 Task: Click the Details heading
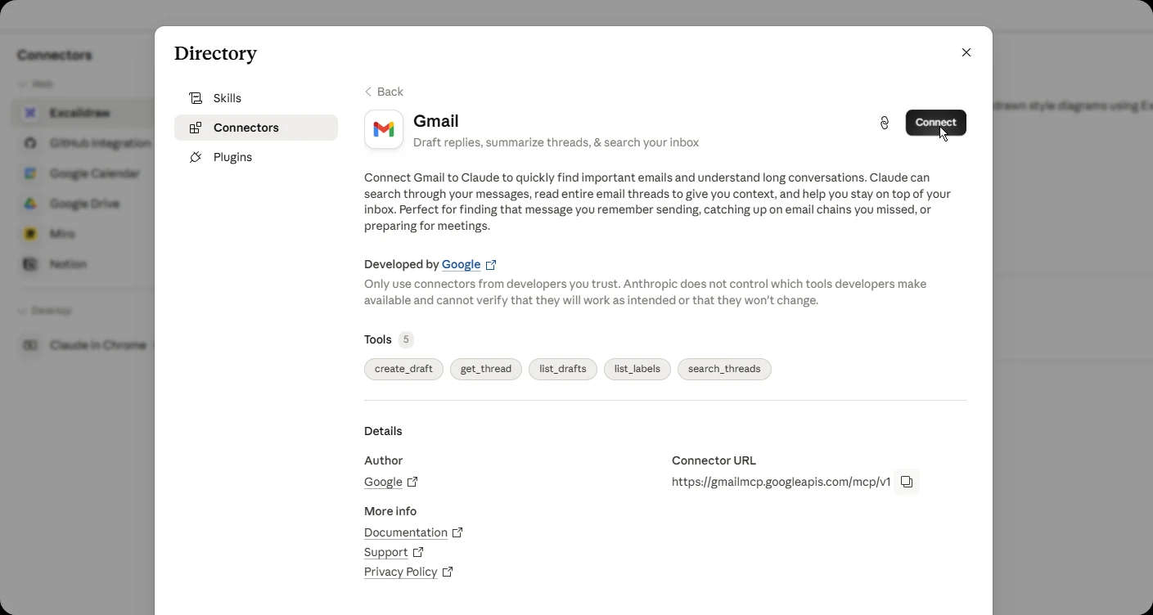(x=383, y=431)
